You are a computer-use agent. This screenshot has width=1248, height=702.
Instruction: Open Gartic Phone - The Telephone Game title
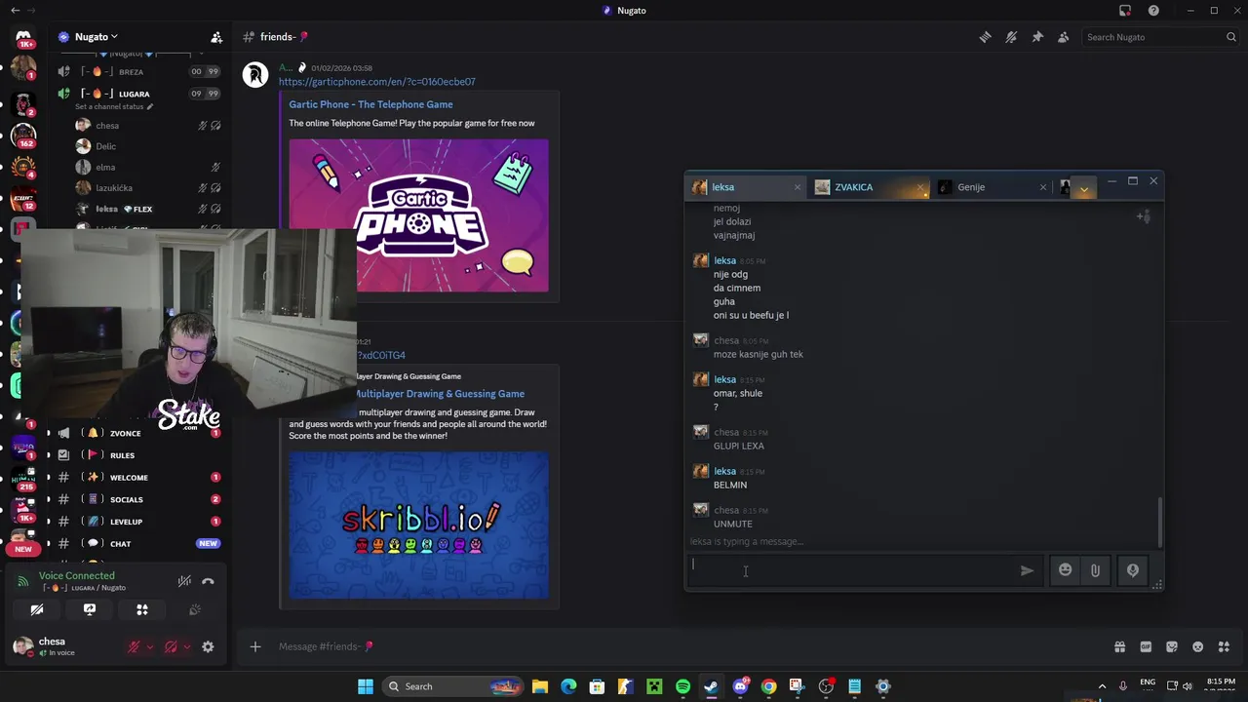(370, 104)
